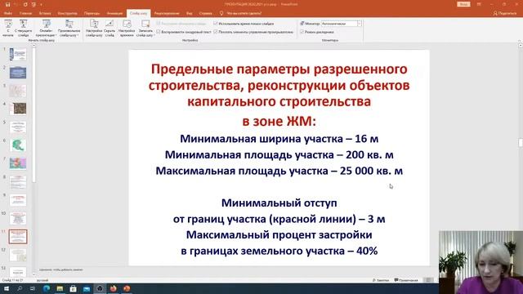Open the Файл tab
The image size is (523, 294).
[x=8, y=13]
